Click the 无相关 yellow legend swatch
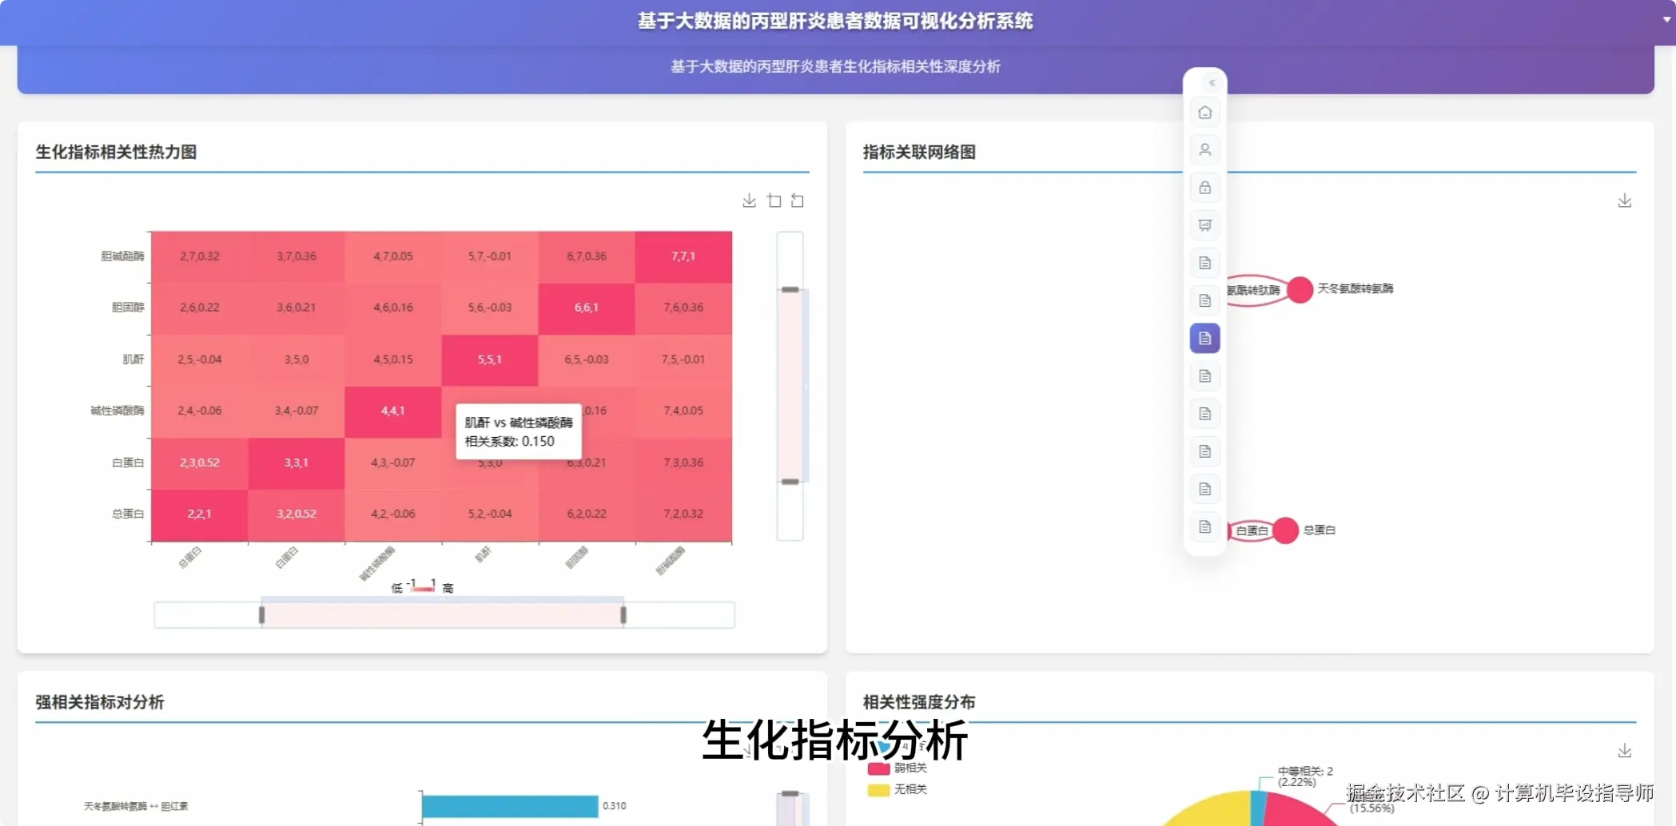The width and height of the screenshot is (1676, 826). [x=878, y=789]
